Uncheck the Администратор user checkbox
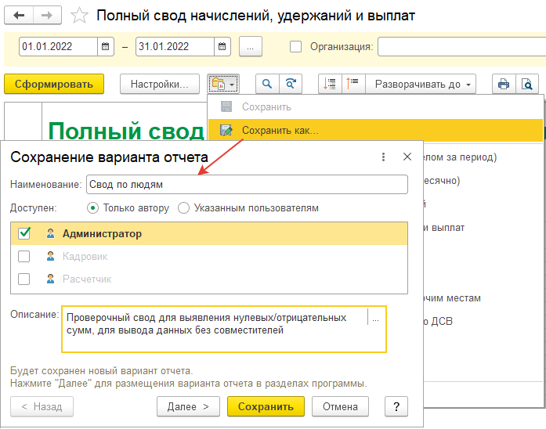The height and width of the screenshot is (429, 546). pos(24,233)
